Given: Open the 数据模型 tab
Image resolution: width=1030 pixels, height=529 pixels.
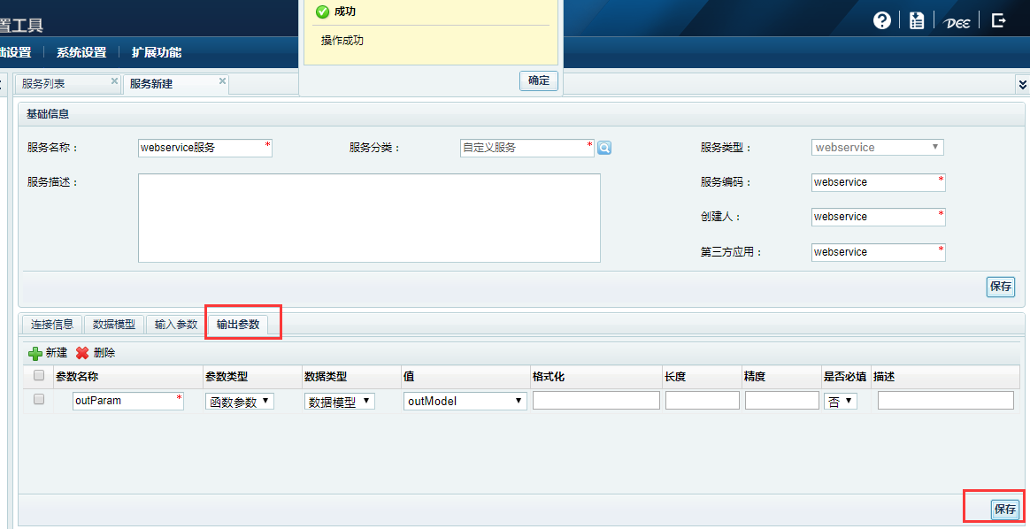Looking at the screenshot, I should tap(113, 325).
